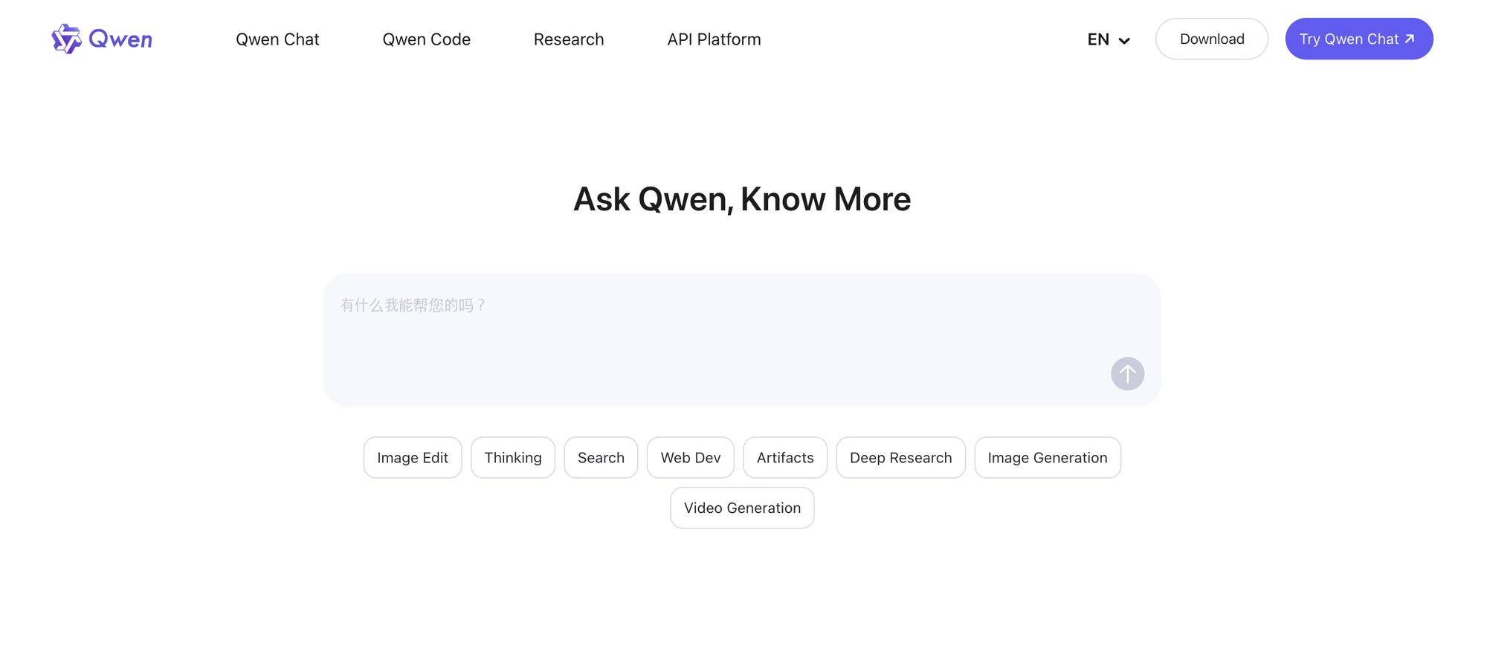
Task: Click the chevron next to EN
Action: [1124, 41]
